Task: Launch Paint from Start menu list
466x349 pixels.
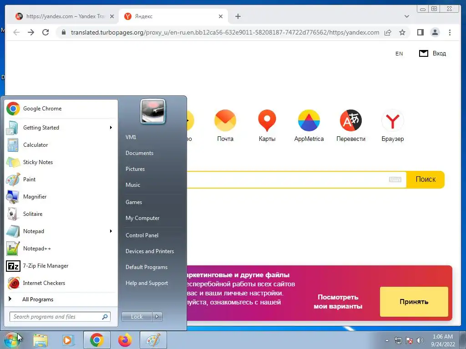Action: (x=61, y=179)
